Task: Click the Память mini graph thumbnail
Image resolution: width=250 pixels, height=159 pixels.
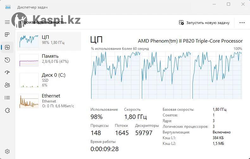Action: tap(29, 60)
